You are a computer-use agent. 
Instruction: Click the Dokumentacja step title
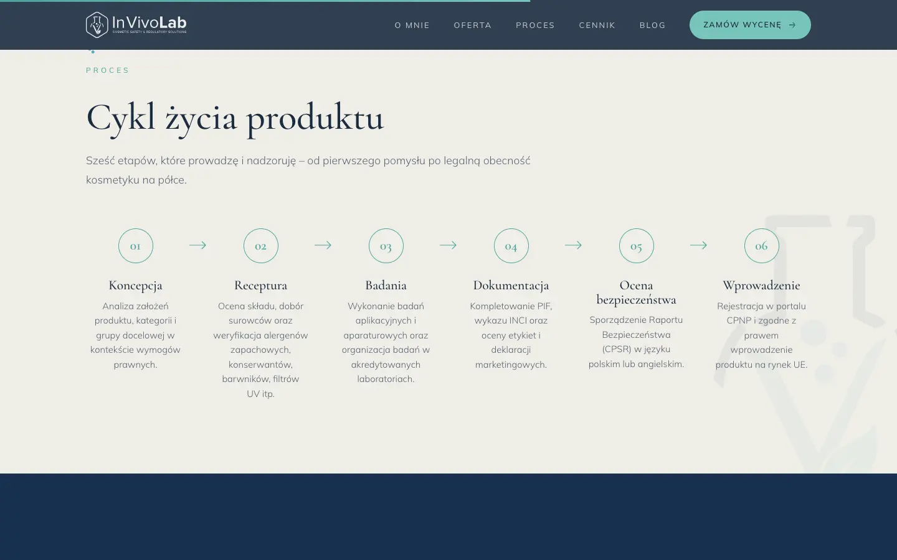click(511, 286)
